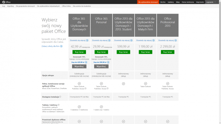Click arrow icon next to 429,99 zł offer
The width and height of the screenshot is (221, 124).
(86, 62)
